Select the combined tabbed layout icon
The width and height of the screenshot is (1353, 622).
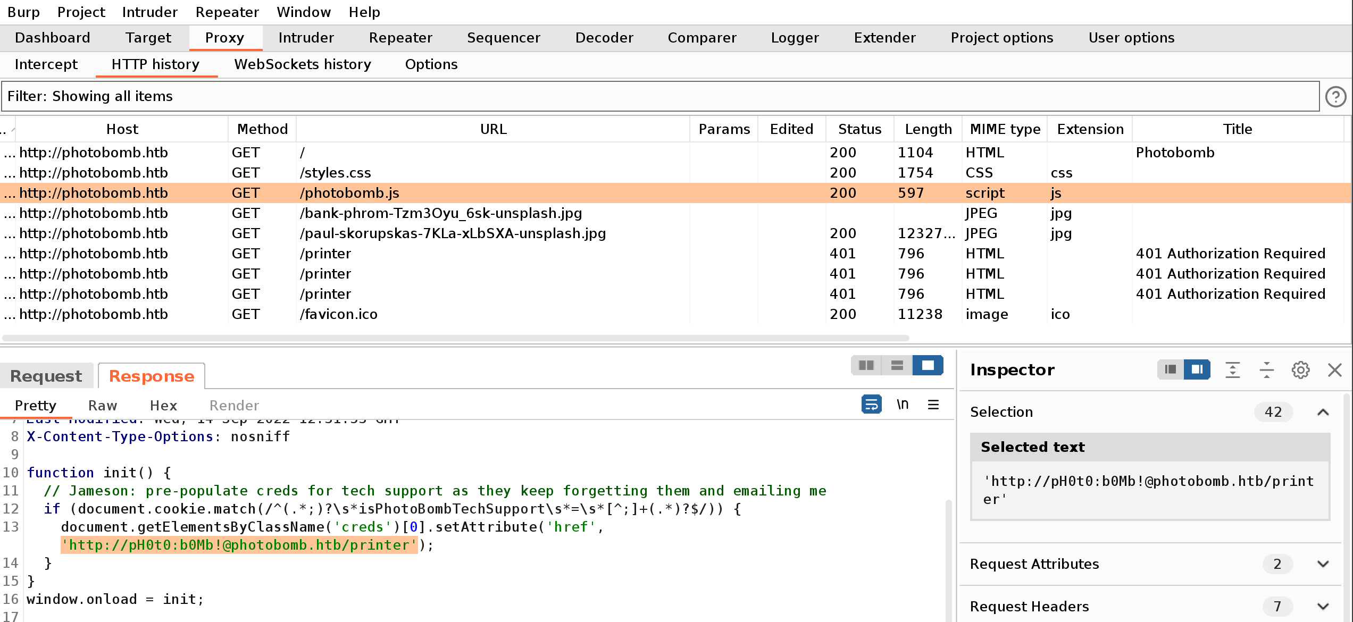[928, 365]
